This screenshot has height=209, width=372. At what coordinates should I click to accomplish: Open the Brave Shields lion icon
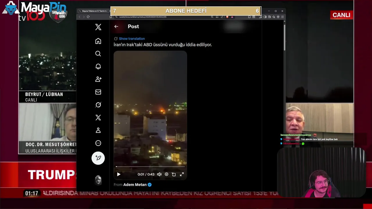tap(227, 17)
